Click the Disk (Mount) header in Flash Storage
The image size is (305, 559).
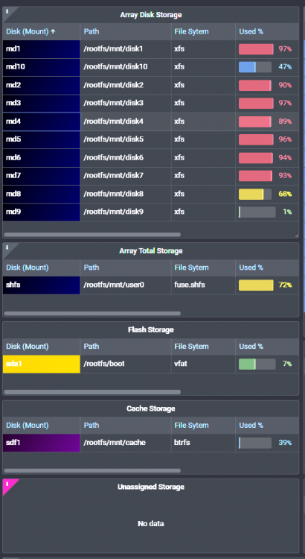[28, 346]
